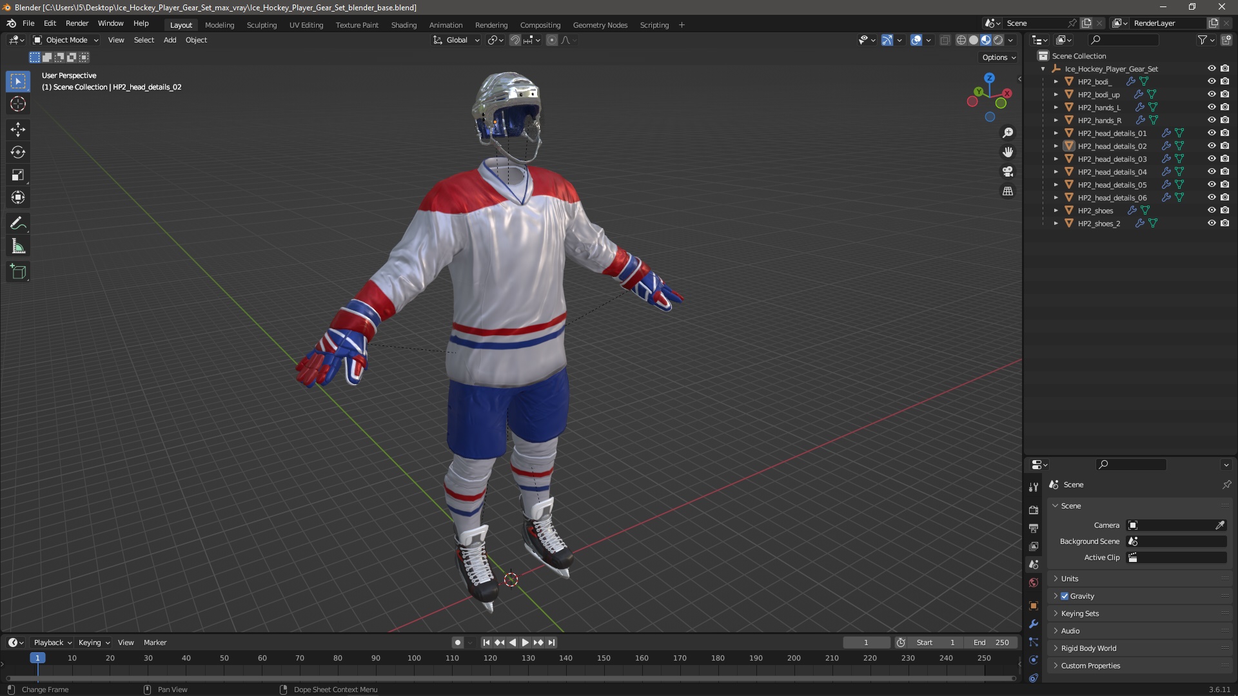Click the outliner search field

point(1122,40)
